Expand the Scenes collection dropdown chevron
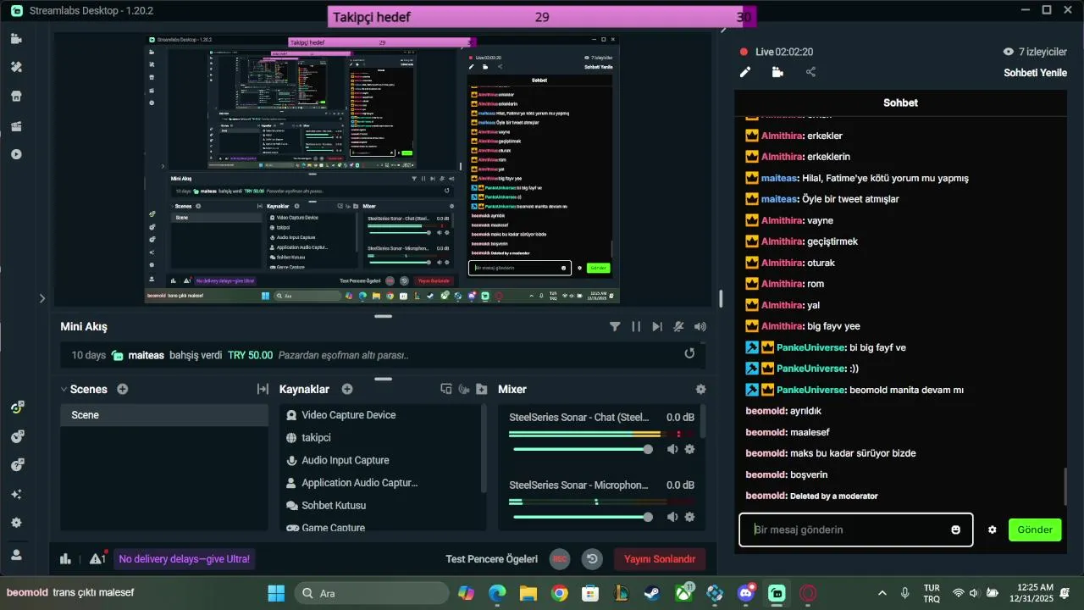 point(64,389)
